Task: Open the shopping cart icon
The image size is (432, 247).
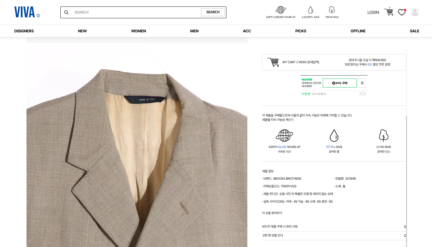Action: pos(389,12)
